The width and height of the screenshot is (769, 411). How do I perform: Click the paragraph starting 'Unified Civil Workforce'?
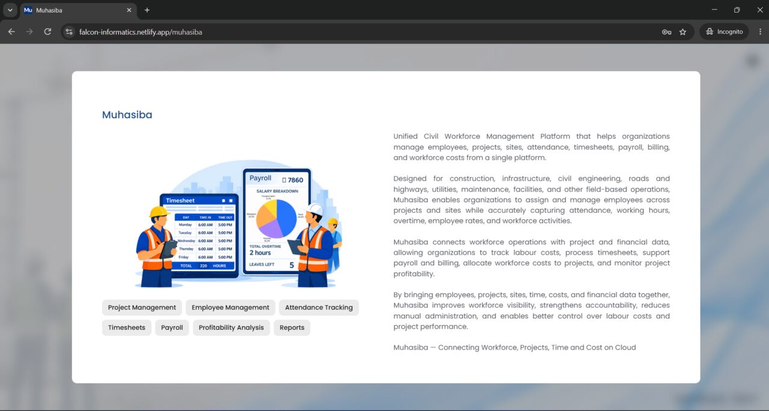(x=532, y=147)
